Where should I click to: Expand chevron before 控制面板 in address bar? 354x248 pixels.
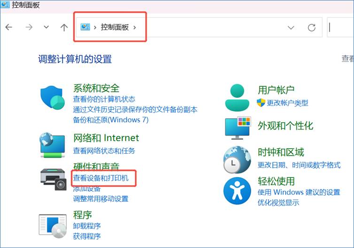(95, 28)
